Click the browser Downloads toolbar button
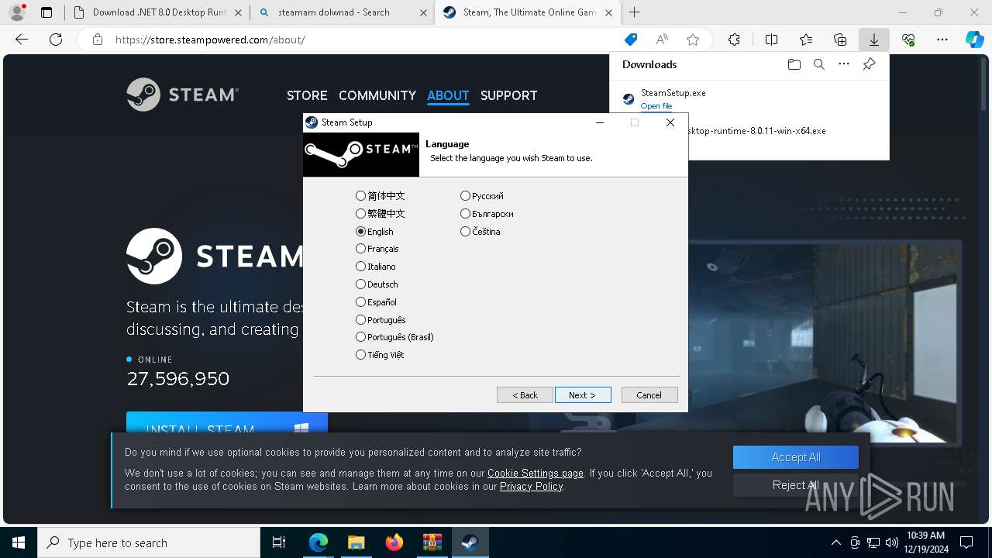Image resolution: width=992 pixels, height=558 pixels. click(x=873, y=40)
